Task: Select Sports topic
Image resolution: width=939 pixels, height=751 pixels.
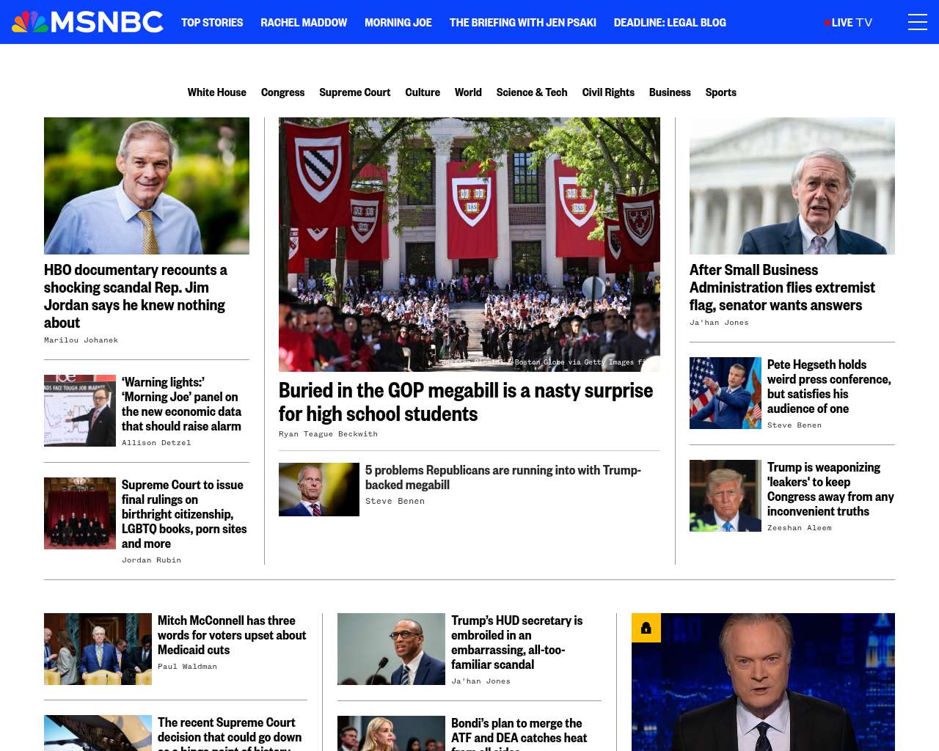Action: (x=720, y=92)
